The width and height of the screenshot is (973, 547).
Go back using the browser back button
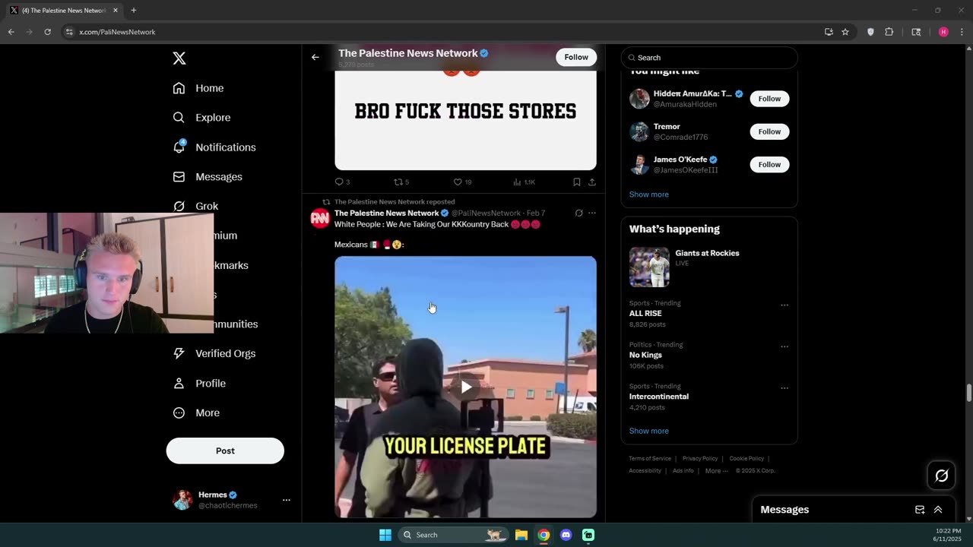point(11,32)
